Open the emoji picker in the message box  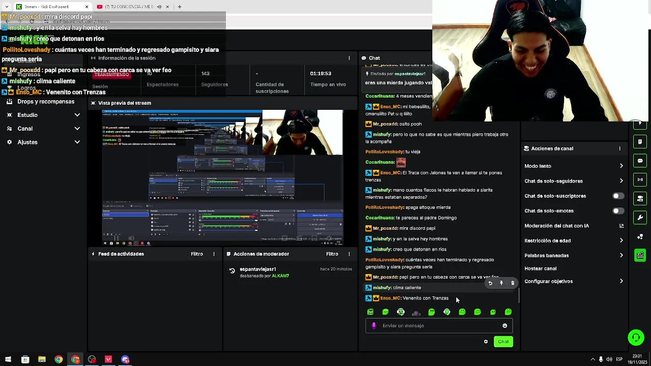pyautogui.click(x=505, y=326)
